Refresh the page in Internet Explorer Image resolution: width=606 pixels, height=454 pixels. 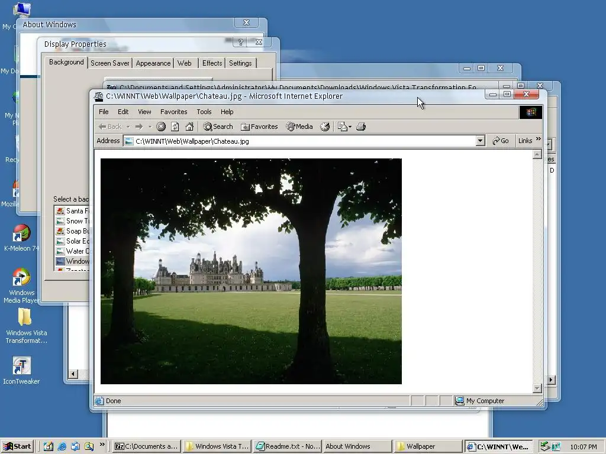pyautogui.click(x=175, y=127)
